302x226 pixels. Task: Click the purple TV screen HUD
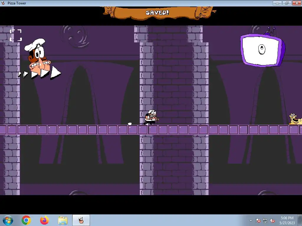pos(263,50)
